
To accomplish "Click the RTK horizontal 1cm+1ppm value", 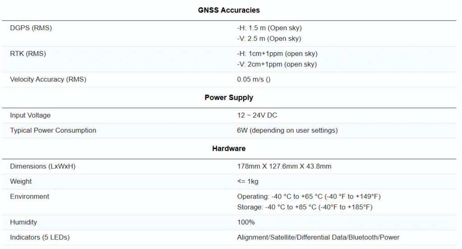I will pos(277,54).
